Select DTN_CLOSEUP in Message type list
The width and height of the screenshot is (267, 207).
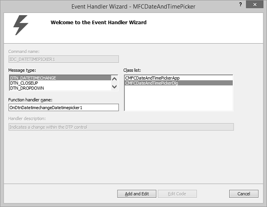tap(60, 83)
